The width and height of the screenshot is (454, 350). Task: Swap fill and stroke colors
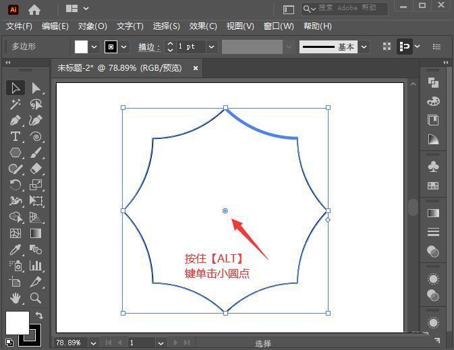(x=39, y=315)
